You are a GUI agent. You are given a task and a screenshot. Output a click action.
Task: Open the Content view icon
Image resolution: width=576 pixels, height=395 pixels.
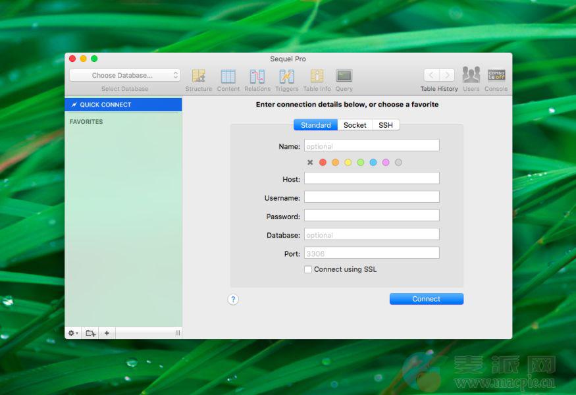click(x=228, y=76)
